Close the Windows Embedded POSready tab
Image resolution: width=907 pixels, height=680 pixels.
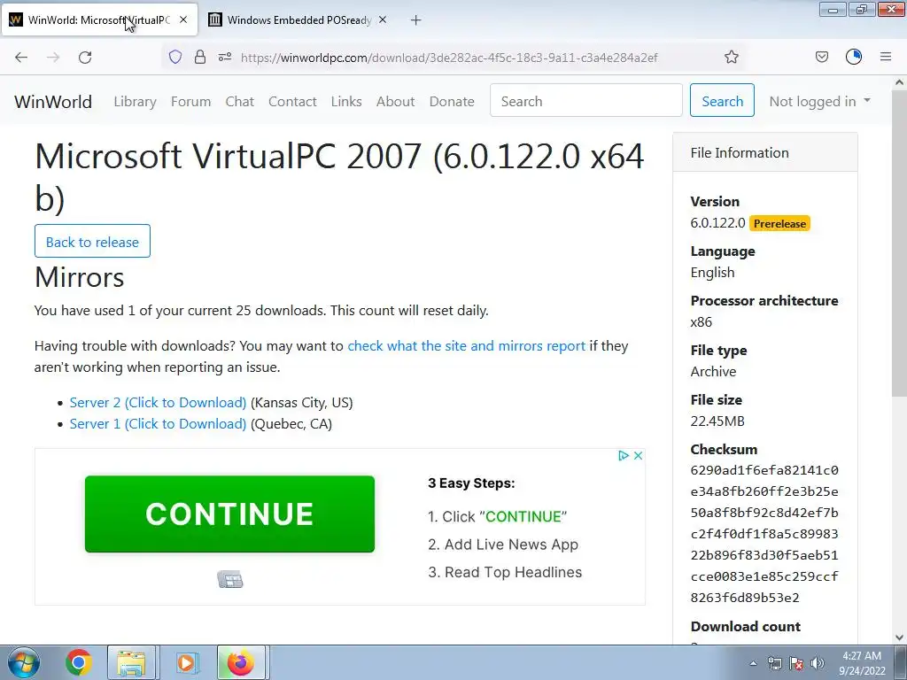click(x=383, y=19)
